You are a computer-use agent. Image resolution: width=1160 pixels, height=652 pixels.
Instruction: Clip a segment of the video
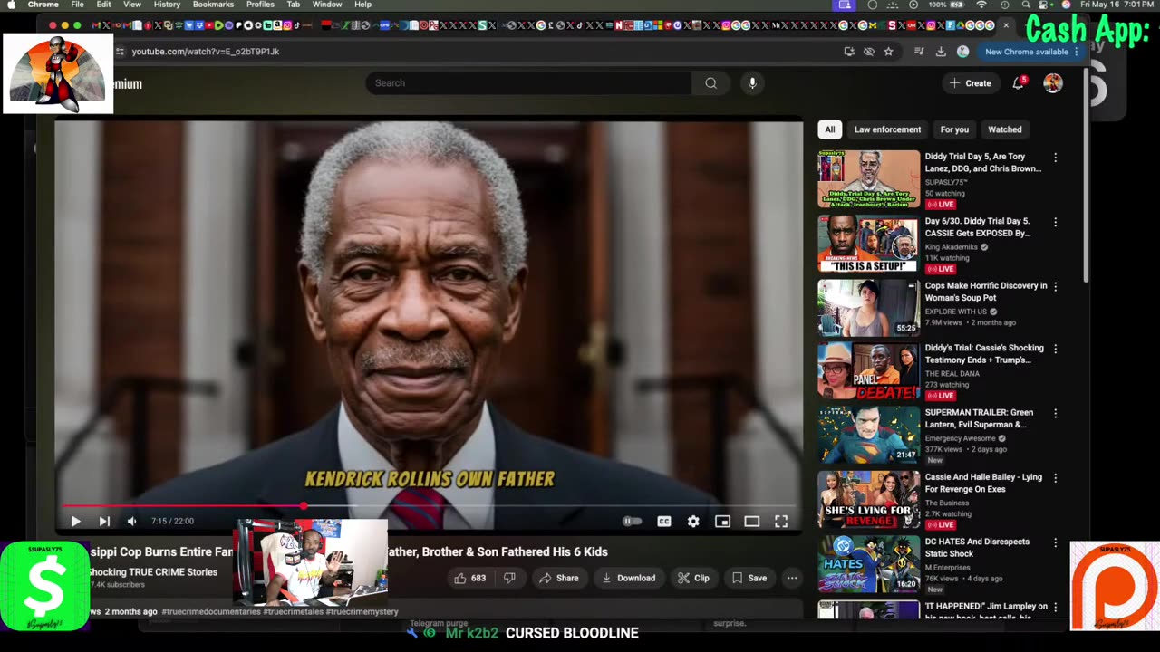pyautogui.click(x=694, y=578)
